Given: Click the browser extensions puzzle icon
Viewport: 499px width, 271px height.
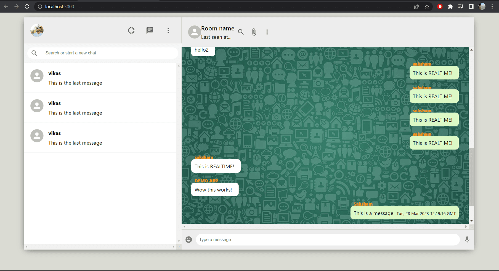Looking at the screenshot, I should click(x=450, y=6).
